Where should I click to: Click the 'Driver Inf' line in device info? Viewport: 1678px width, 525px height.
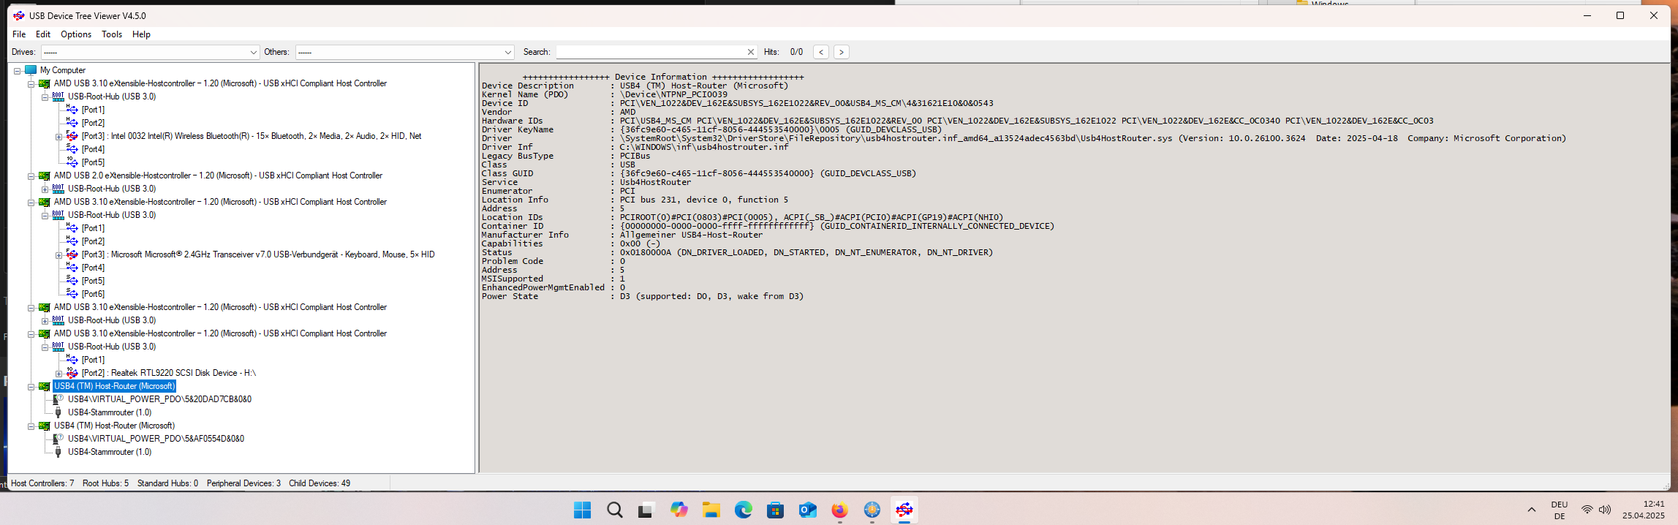tap(635, 147)
